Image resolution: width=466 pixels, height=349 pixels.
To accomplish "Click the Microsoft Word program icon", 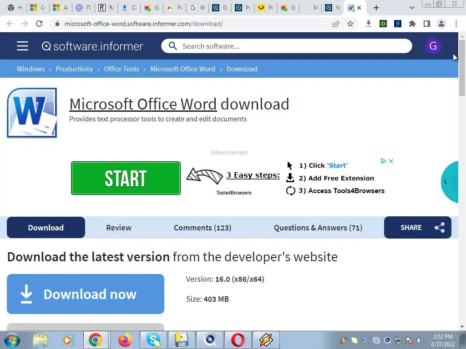I will pyautogui.click(x=32, y=113).
